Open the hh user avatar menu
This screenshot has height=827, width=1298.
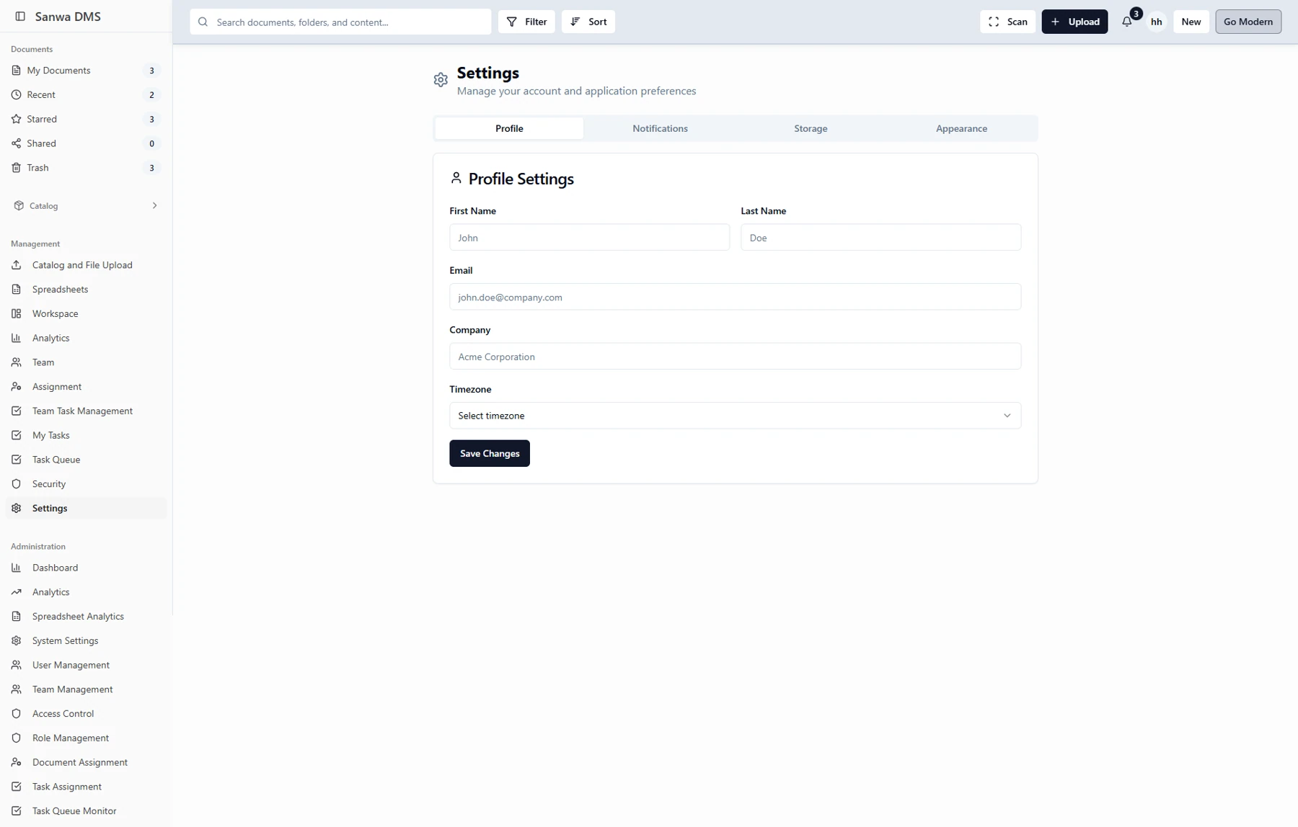[x=1156, y=22]
